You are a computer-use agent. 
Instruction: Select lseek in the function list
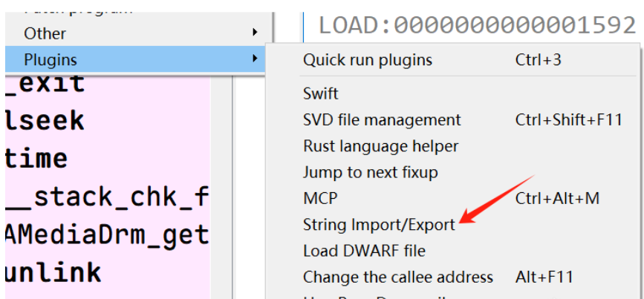(45, 120)
